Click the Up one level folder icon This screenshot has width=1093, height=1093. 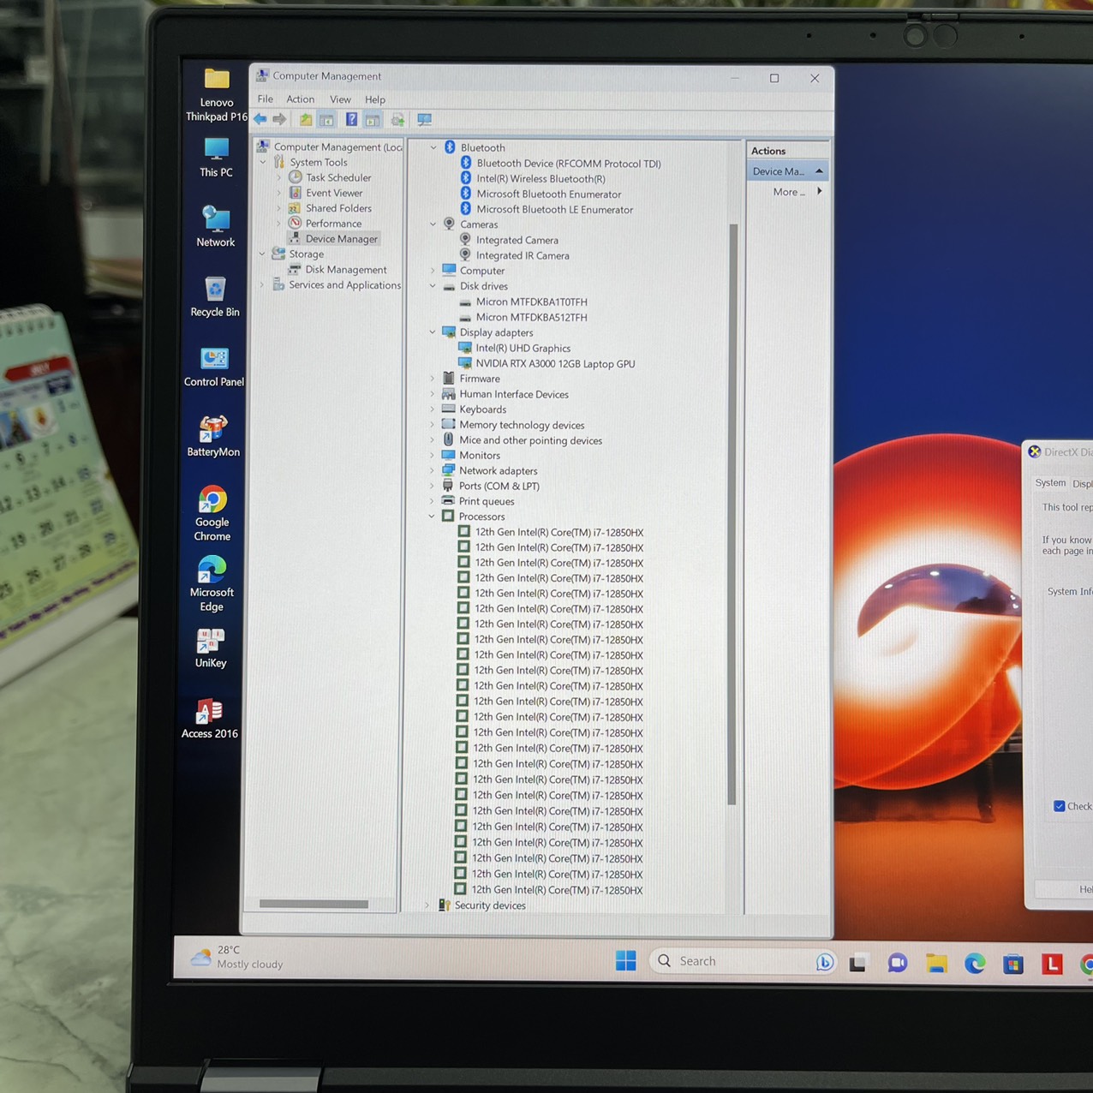pos(306,120)
